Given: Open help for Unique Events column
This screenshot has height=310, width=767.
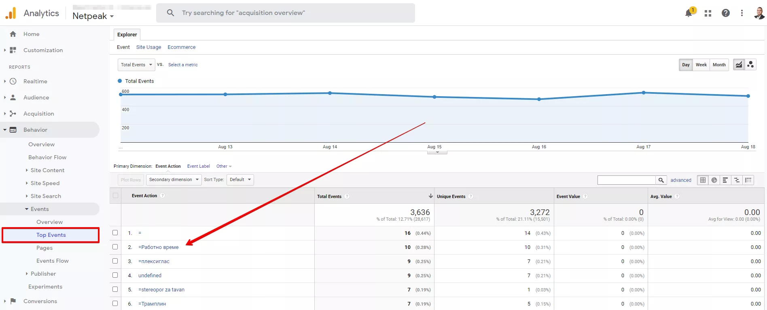Looking at the screenshot, I should coord(471,196).
